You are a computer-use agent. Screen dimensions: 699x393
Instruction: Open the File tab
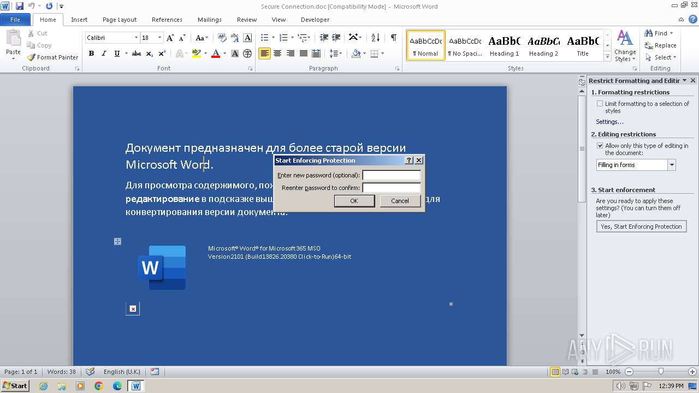(x=15, y=20)
